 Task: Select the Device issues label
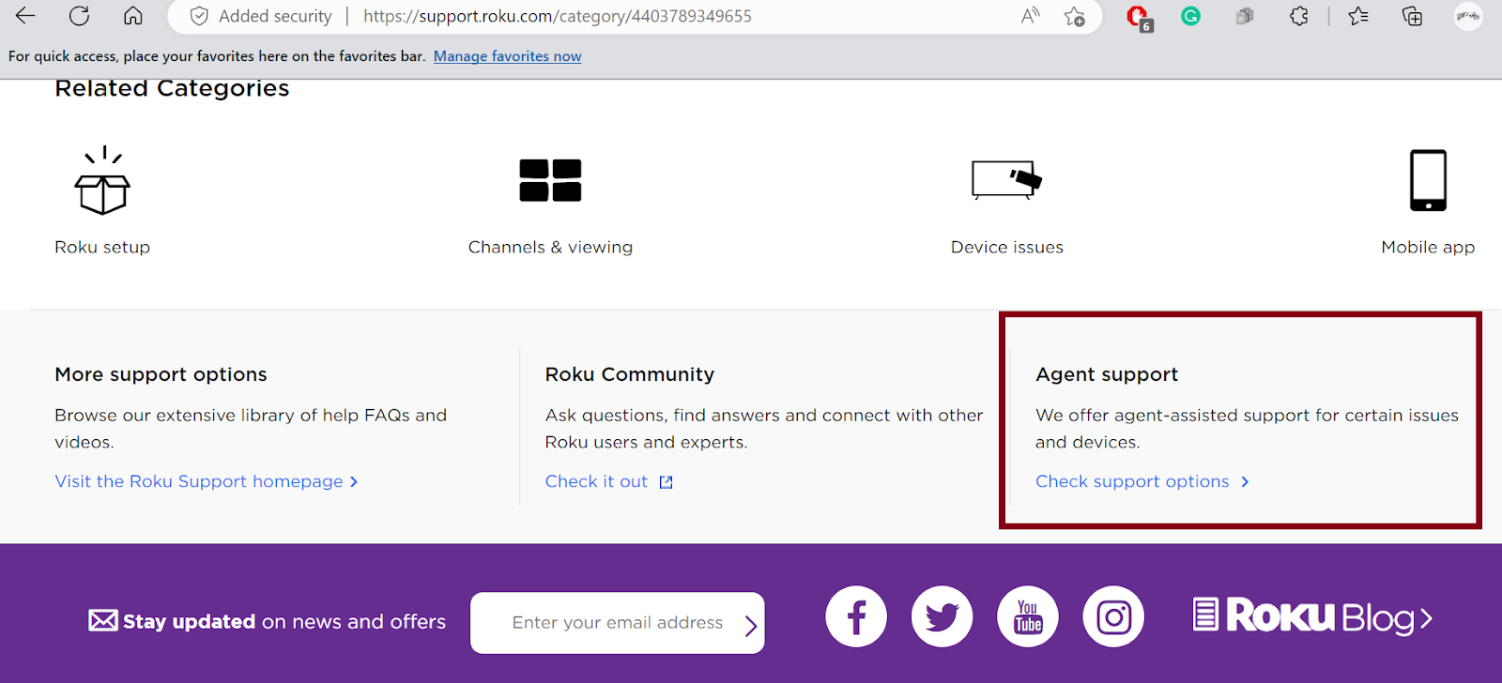(1006, 248)
